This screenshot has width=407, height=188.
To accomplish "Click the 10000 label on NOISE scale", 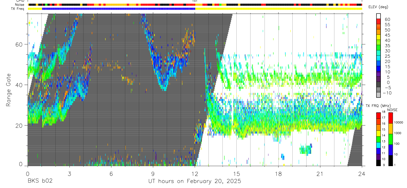I will tap(399, 122).
